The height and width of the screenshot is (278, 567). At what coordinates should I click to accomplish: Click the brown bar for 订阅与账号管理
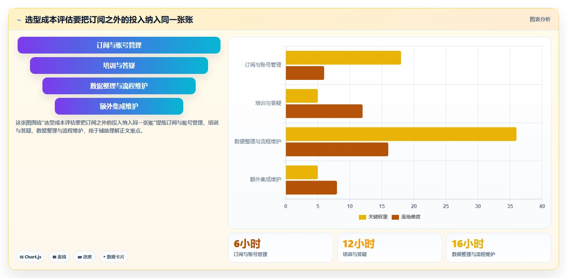(305, 73)
